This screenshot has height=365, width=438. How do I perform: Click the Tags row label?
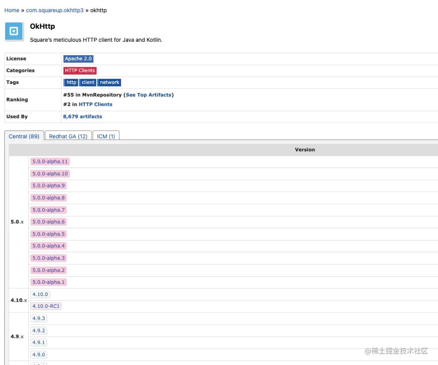(13, 82)
